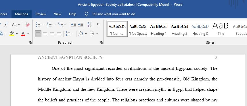
Task: Click the Clear All Formatting eraser icon
Action: [x=27, y=24]
